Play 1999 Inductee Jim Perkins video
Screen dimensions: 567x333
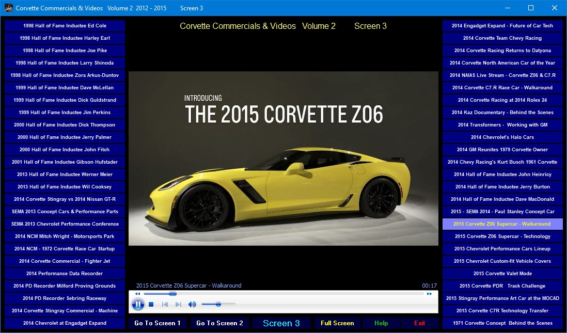pyautogui.click(x=65, y=113)
